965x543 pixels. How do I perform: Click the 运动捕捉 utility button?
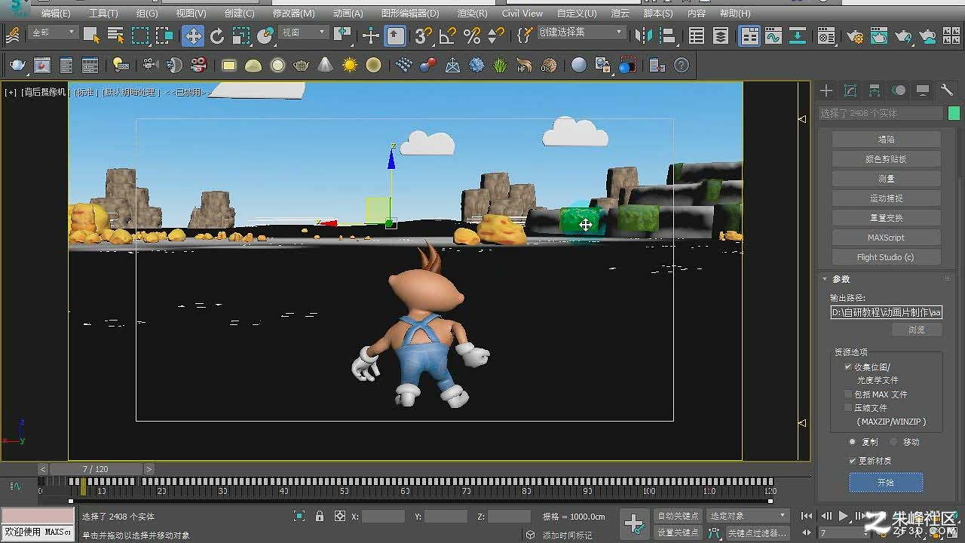pos(886,198)
